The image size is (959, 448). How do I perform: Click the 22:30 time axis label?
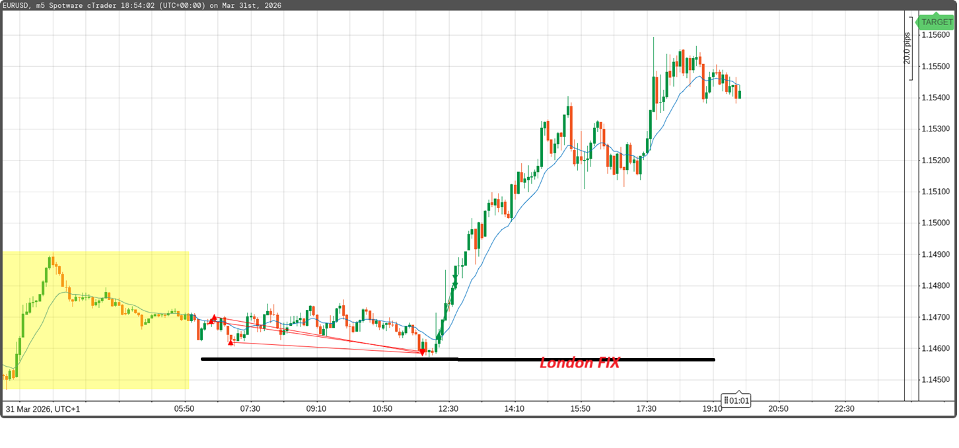(845, 409)
